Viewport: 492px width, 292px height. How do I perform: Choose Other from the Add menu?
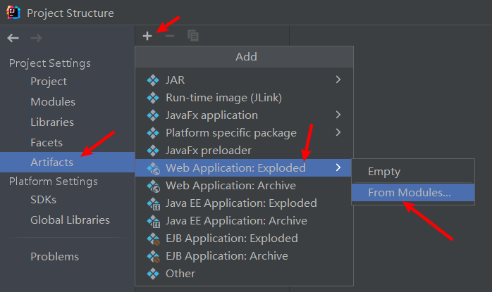180,273
